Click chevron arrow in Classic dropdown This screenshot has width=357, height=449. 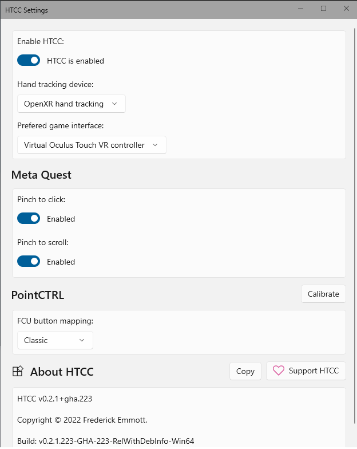[x=82, y=340]
